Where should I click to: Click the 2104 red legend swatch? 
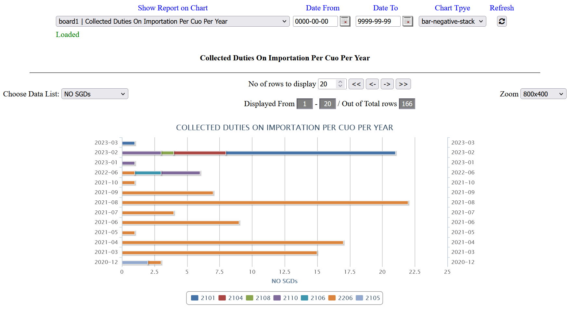pos(222,298)
